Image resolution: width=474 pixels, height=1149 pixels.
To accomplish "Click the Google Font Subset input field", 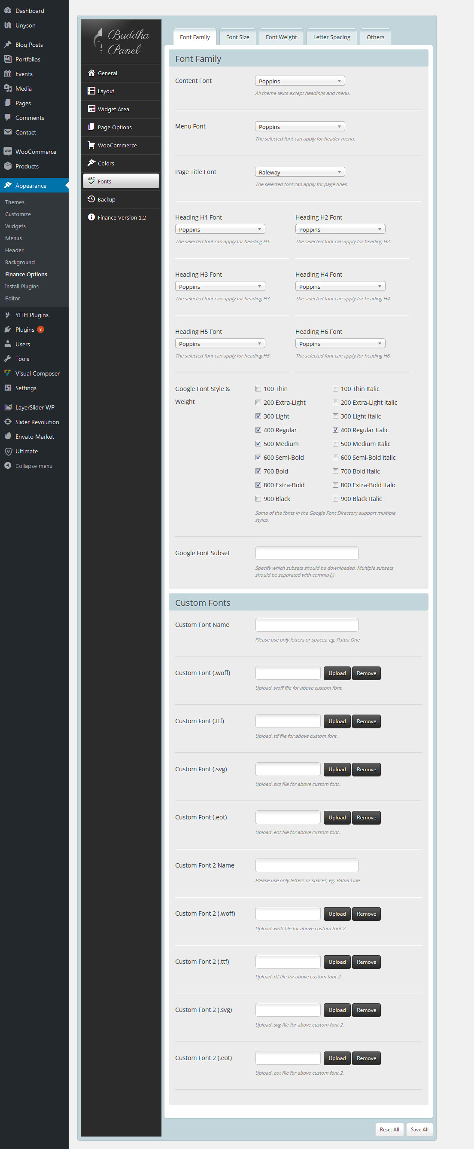I will 307,553.
